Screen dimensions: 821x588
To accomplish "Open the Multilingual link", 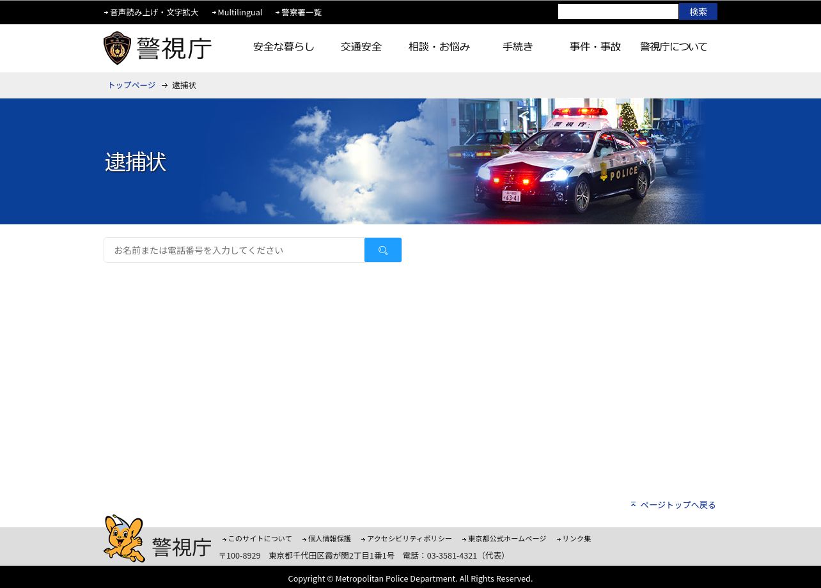I will (240, 12).
